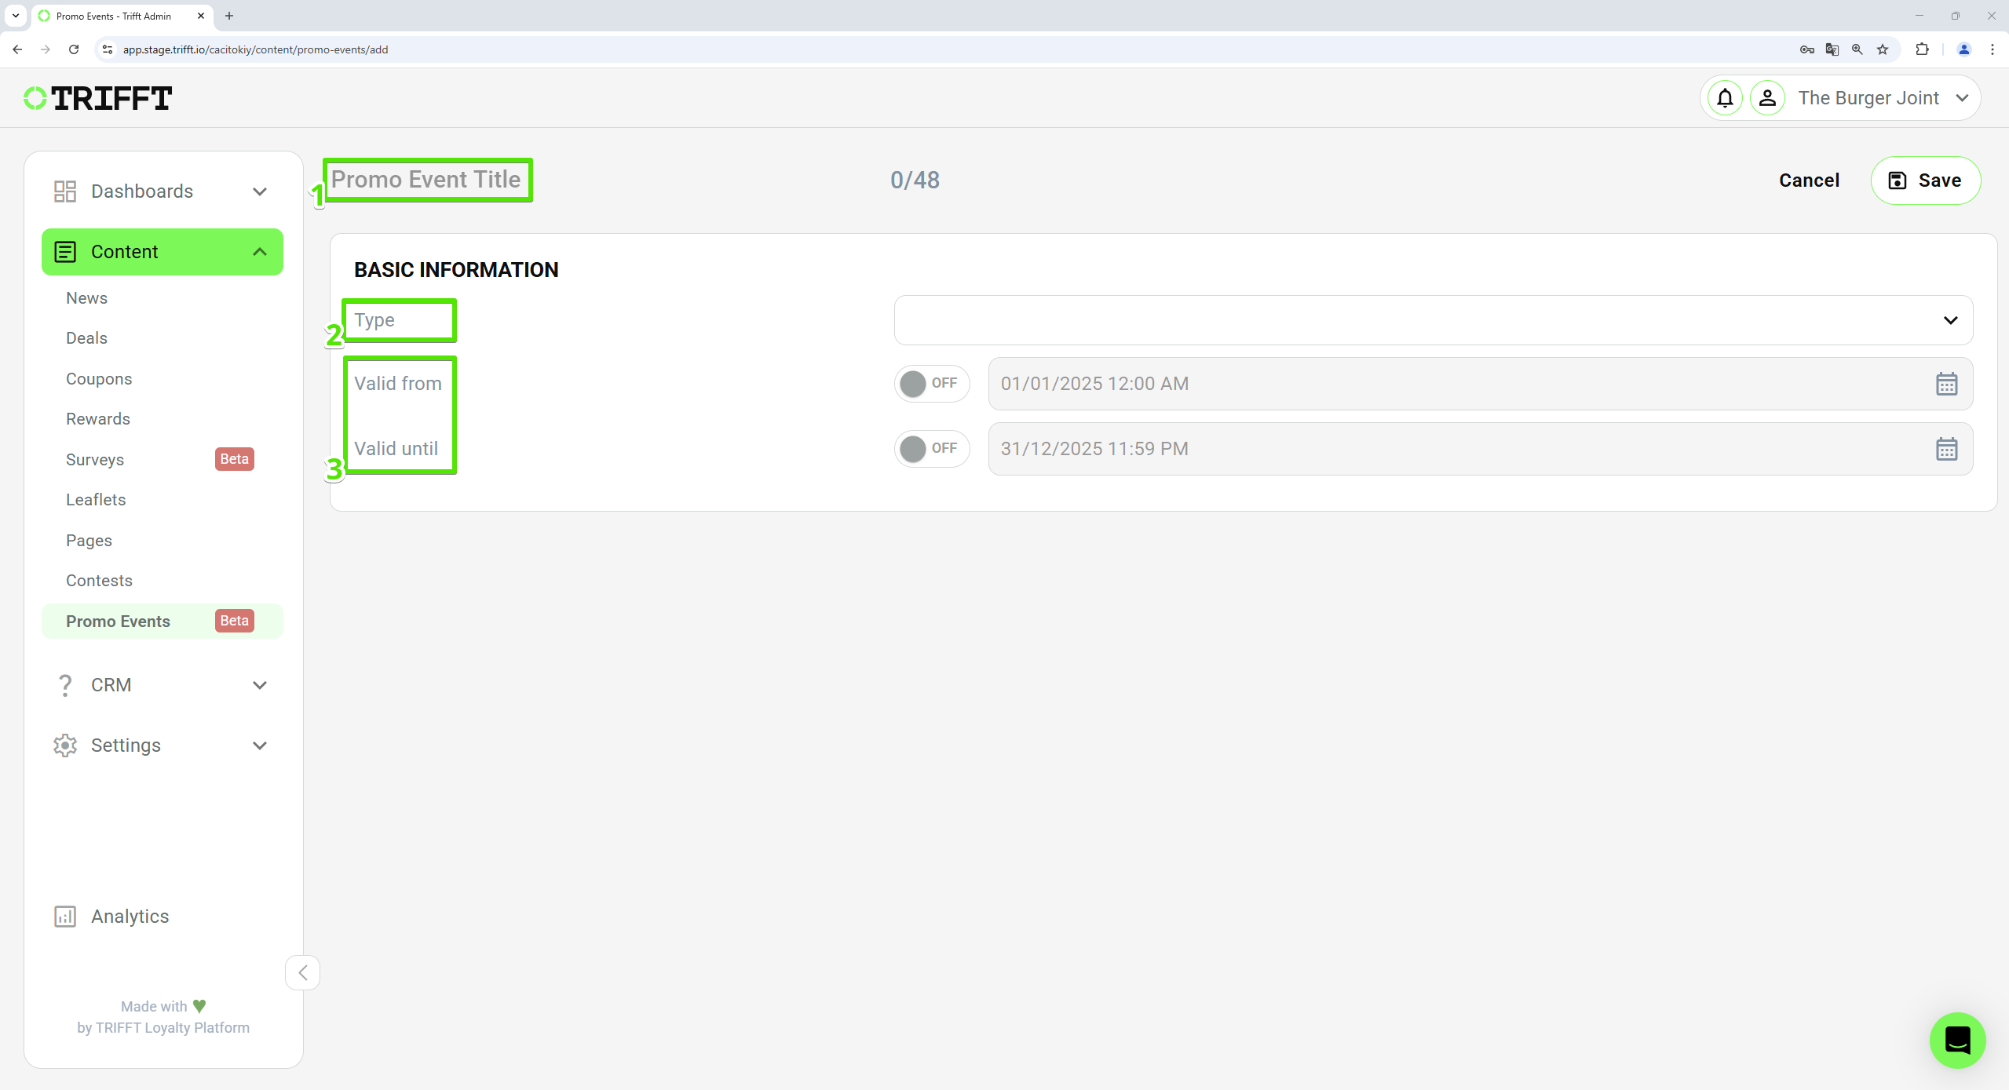2009x1090 pixels.
Task: Click the Save button
Action: click(1926, 179)
